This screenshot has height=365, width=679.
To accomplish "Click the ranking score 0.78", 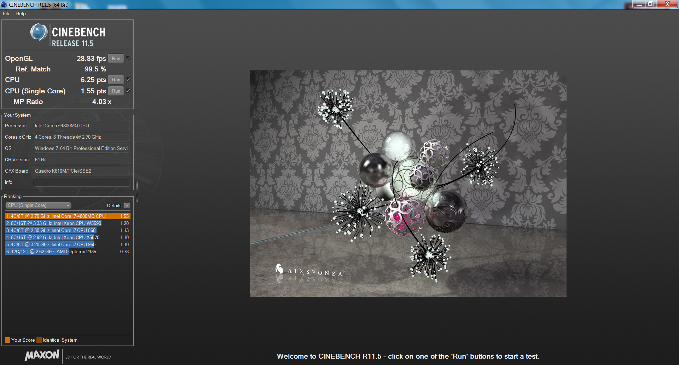I will pos(124,251).
